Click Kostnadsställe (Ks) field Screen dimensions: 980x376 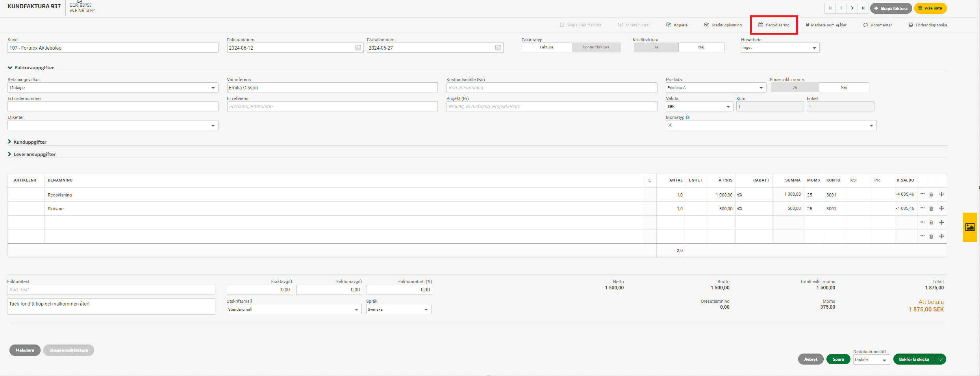pyautogui.click(x=552, y=87)
